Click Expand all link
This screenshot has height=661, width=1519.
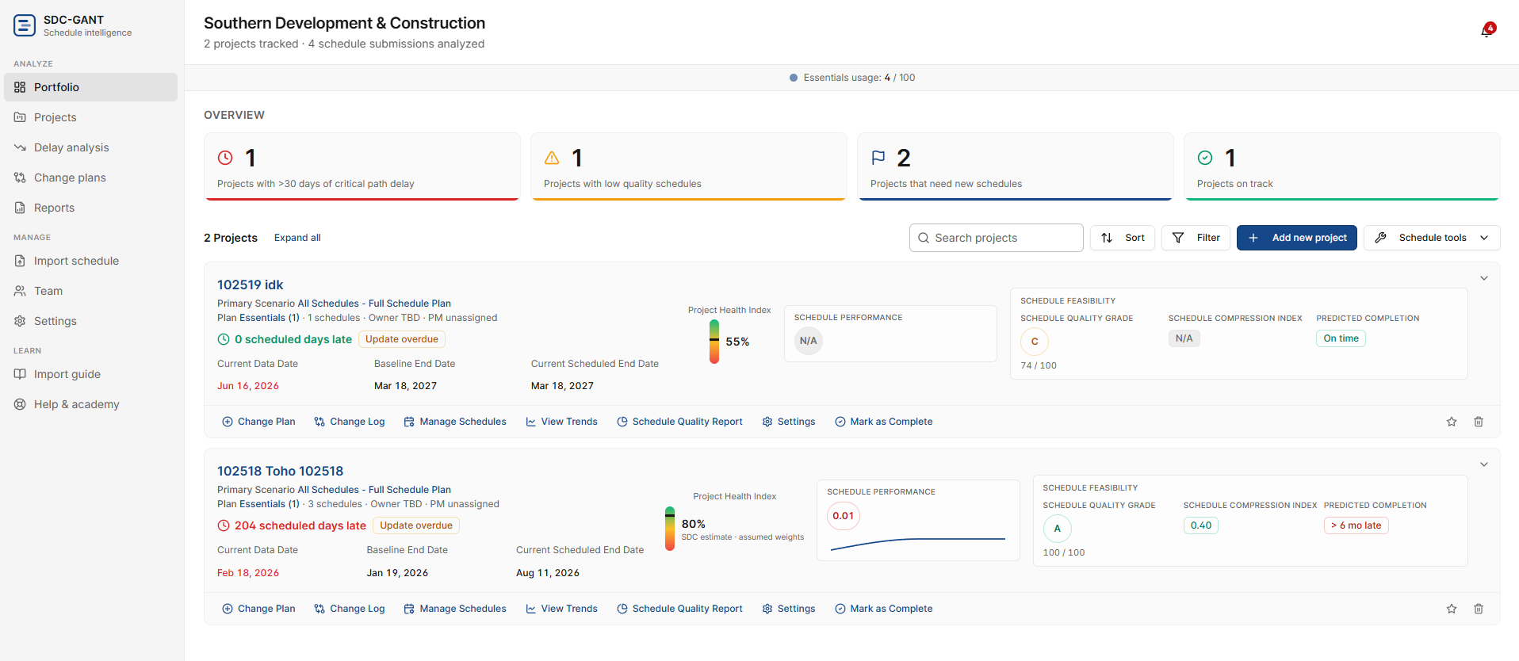tap(297, 238)
